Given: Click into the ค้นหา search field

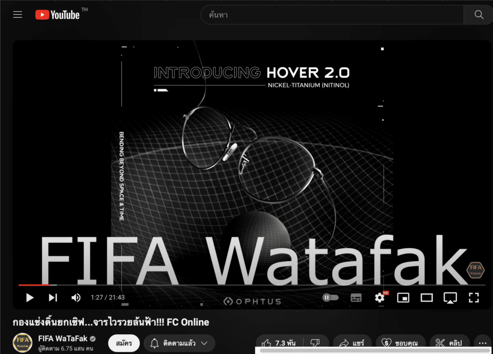Looking at the screenshot, I should pyautogui.click(x=332, y=15).
